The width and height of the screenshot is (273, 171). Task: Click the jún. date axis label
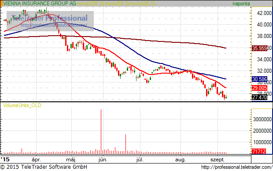[x=103, y=160]
